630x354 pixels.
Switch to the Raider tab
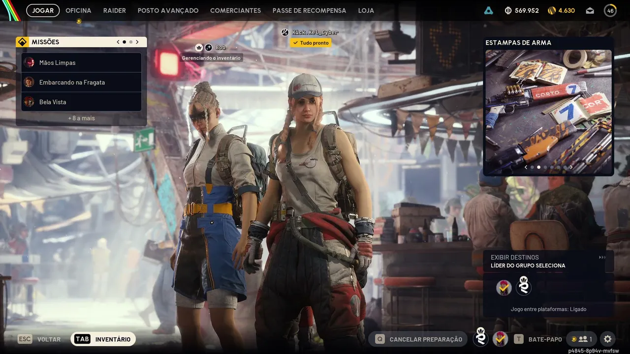coord(115,10)
